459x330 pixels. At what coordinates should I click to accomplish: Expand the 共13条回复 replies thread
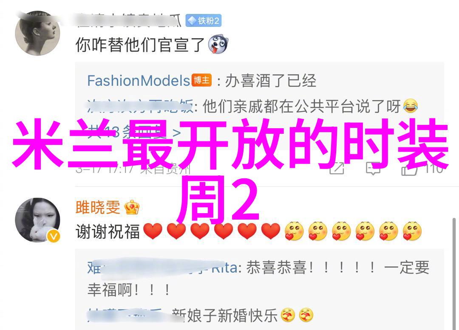[134, 133]
